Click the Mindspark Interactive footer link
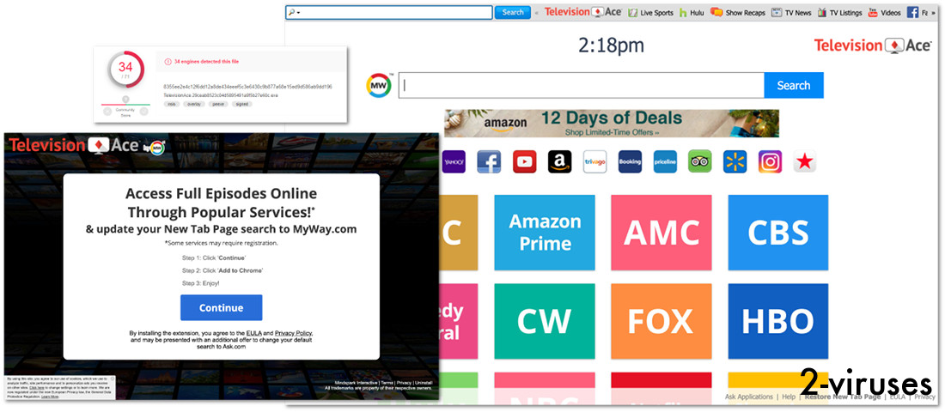The height and width of the screenshot is (412, 945). [x=357, y=383]
